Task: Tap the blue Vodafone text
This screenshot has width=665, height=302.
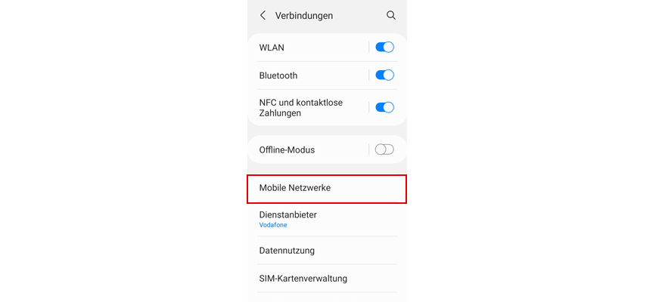Action: 272,225
